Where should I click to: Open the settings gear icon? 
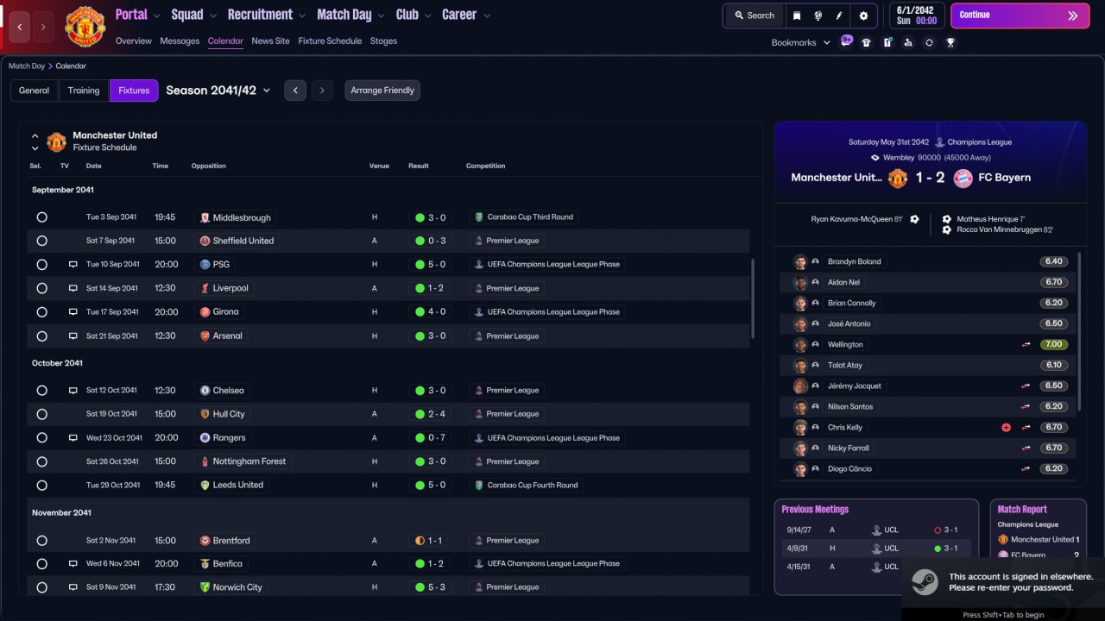click(x=863, y=16)
